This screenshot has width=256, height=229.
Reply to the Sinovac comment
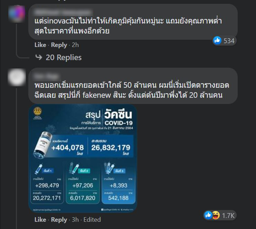click(59, 45)
